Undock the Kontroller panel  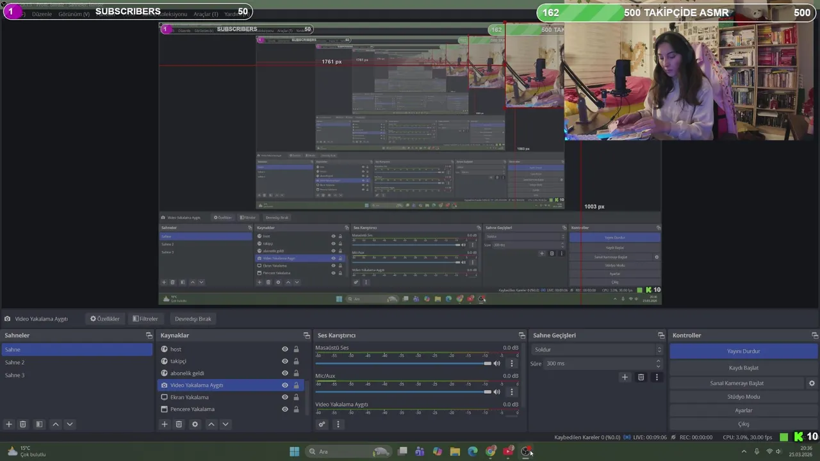click(x=815, y=336)
